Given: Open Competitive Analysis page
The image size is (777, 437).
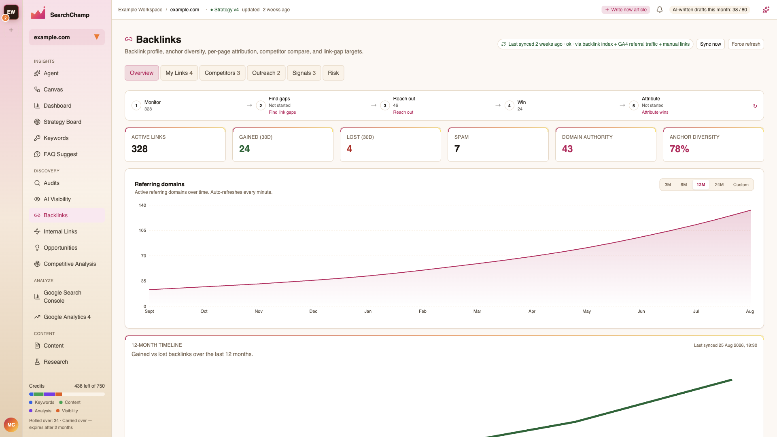Looking at the screenshot, I should coord(67,264).
